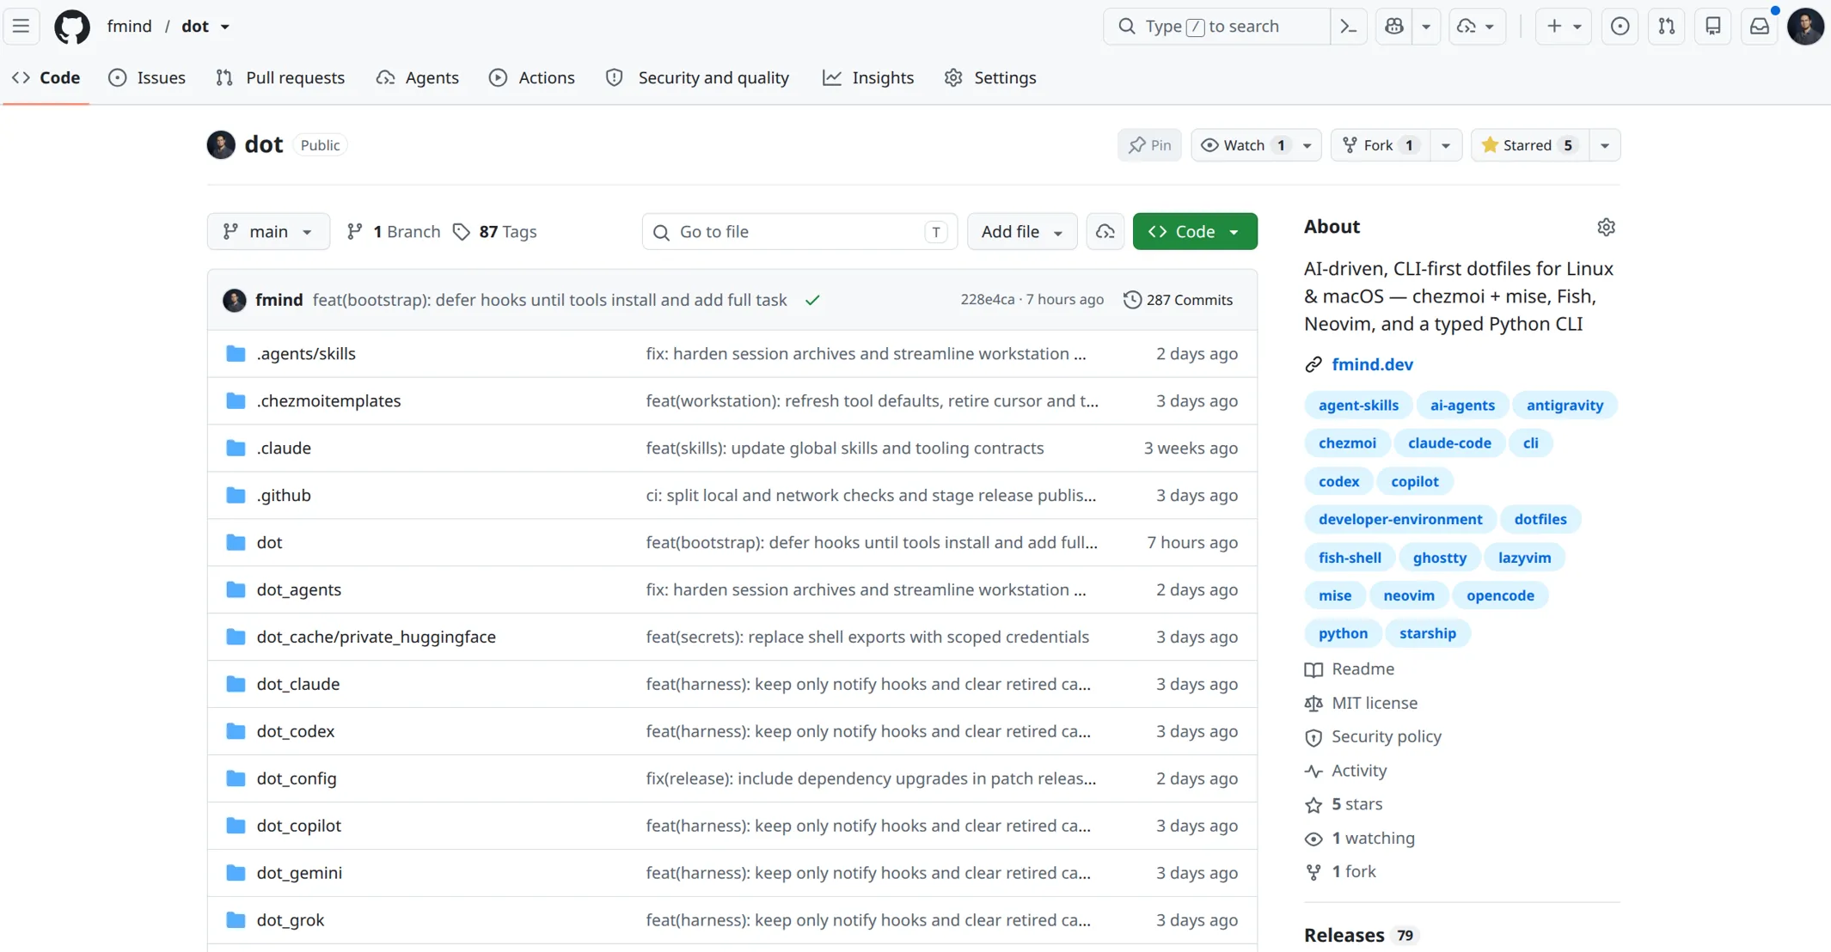This screenshot has height=952, width=1831.
Task: Switch to the Issues tab
Action: [147, 77]
